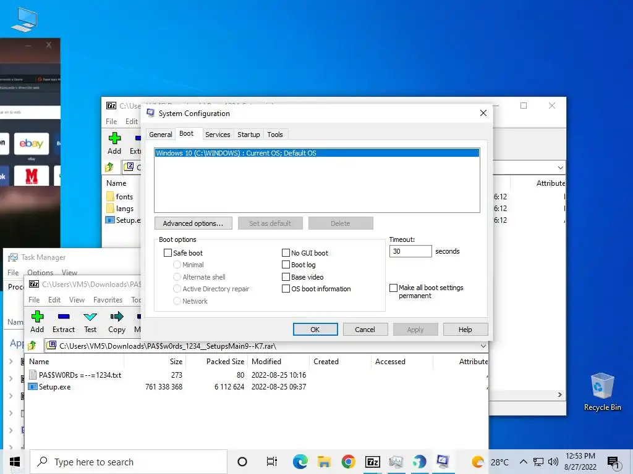Viewport: 633px width, 474px height.
Task: Switch to Startup tab
Action: pyautogui.click(x=249, y=134)
